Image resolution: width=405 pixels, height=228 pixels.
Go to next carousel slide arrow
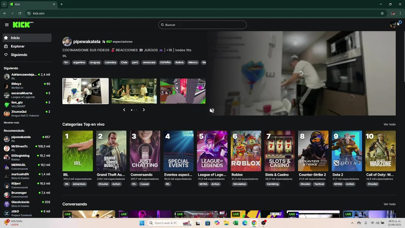(x=144, y=110)
